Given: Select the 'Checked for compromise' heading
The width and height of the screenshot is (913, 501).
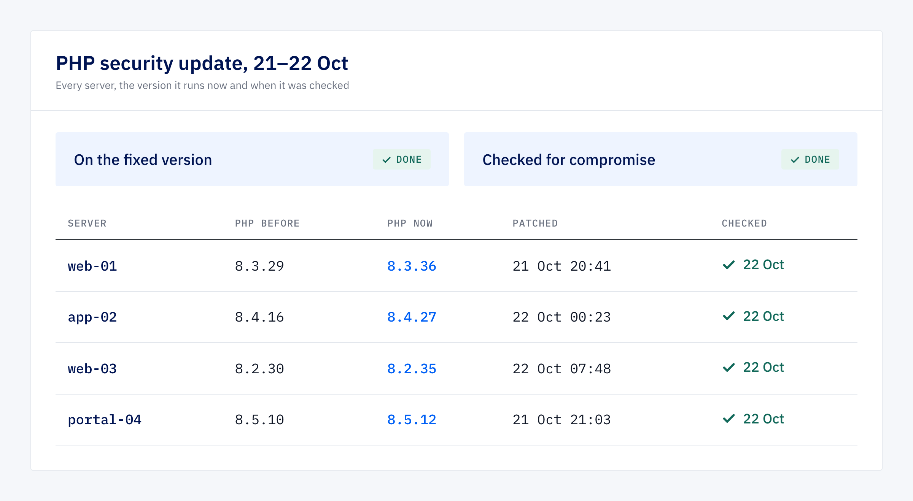Looking at the screenshot, I should [x=569, y=160].
